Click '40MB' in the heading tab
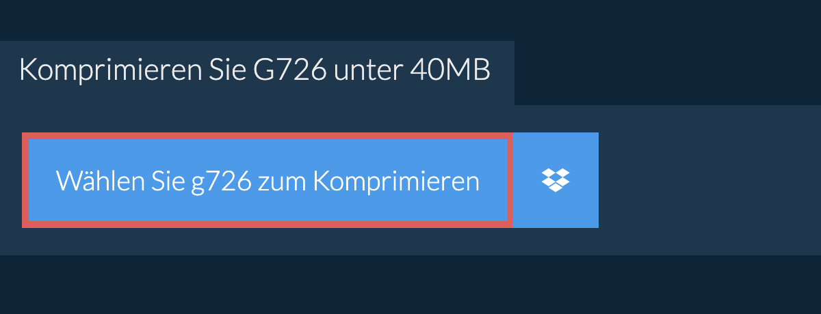 450,71
